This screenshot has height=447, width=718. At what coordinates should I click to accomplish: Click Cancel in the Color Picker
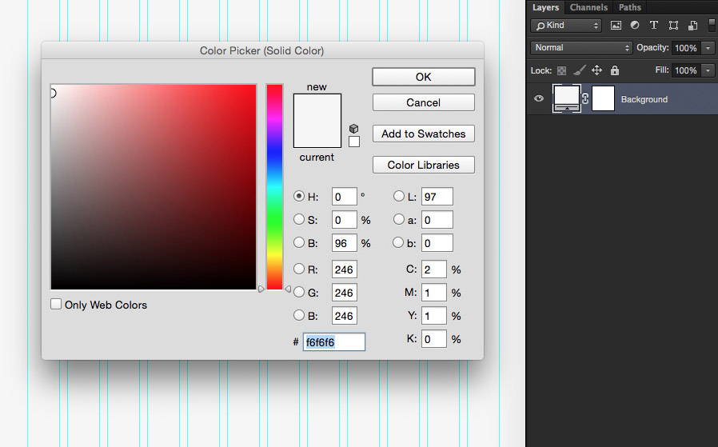[424, 102]
